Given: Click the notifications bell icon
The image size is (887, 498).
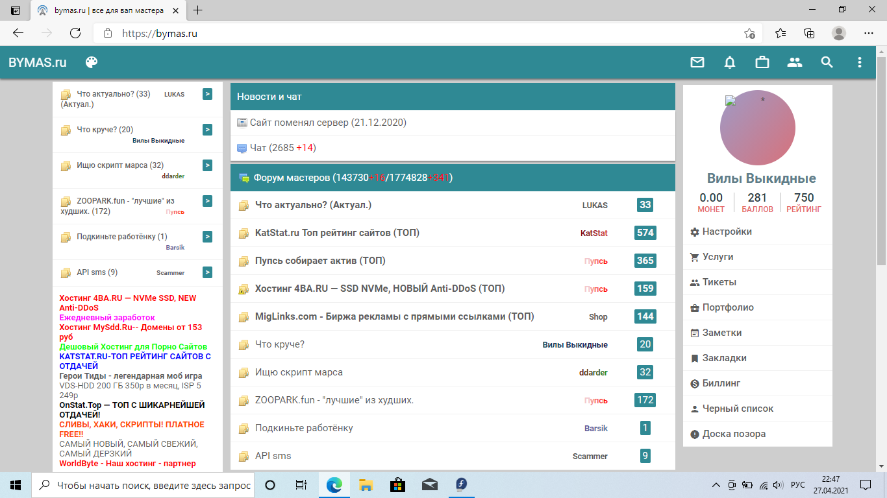Looking at the screenshot, I should click(730, 62).
